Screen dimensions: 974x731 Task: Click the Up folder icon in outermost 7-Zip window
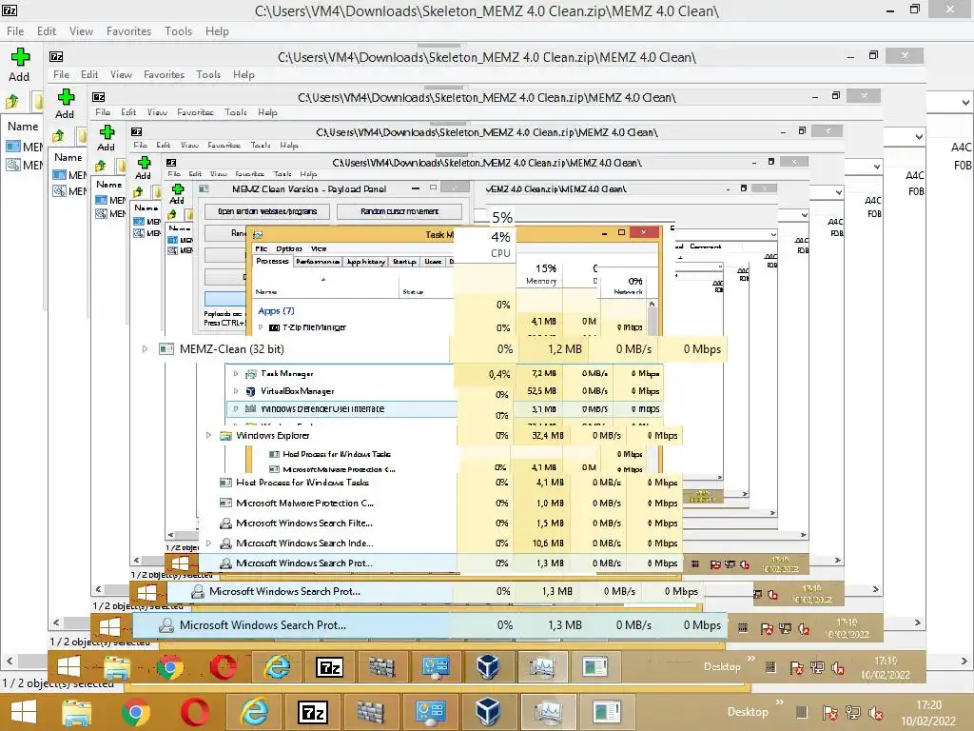pos(11,101)
